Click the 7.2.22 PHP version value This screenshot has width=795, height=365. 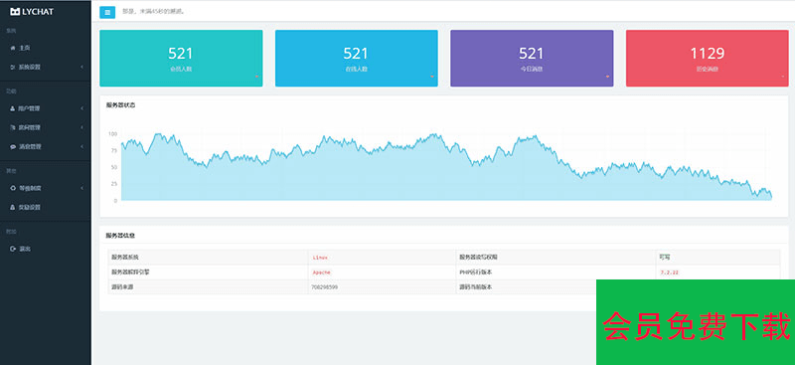(669, 273)
